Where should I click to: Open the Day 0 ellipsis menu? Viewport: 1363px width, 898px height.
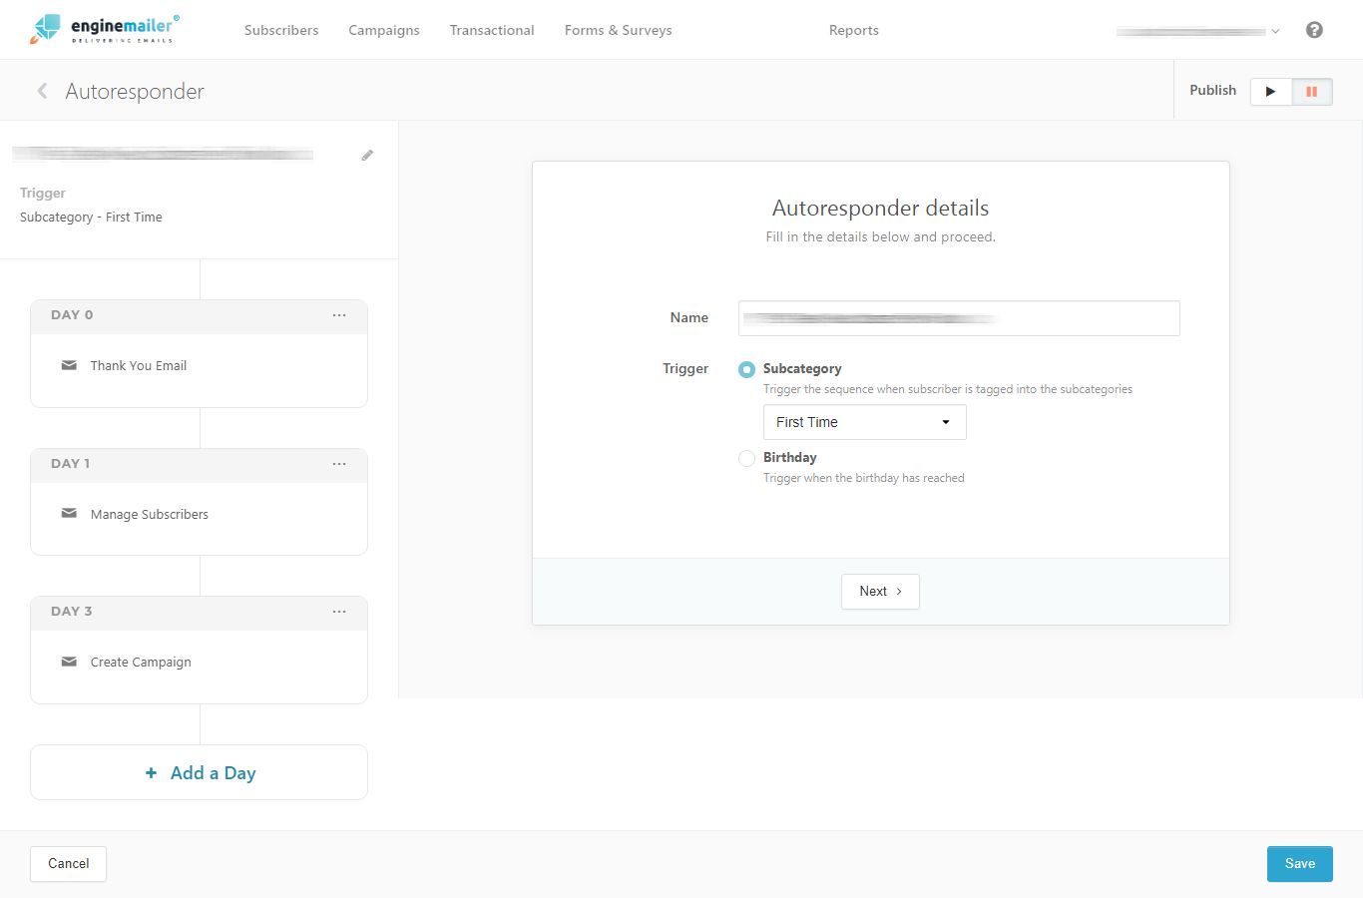(339, 315)
